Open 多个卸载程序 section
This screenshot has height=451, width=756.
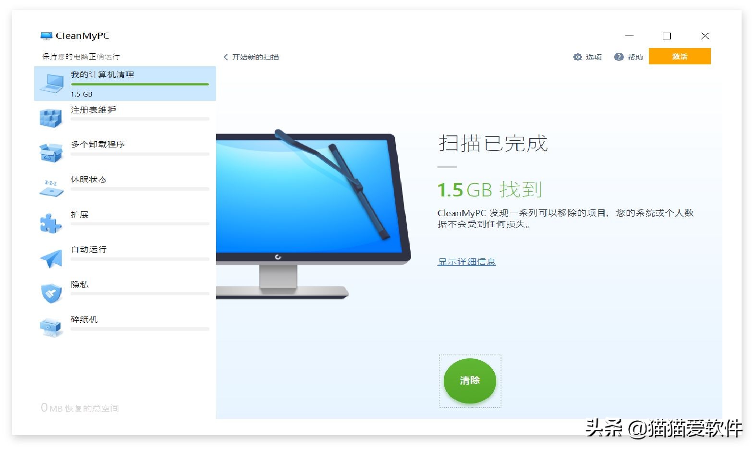(125, 153)
